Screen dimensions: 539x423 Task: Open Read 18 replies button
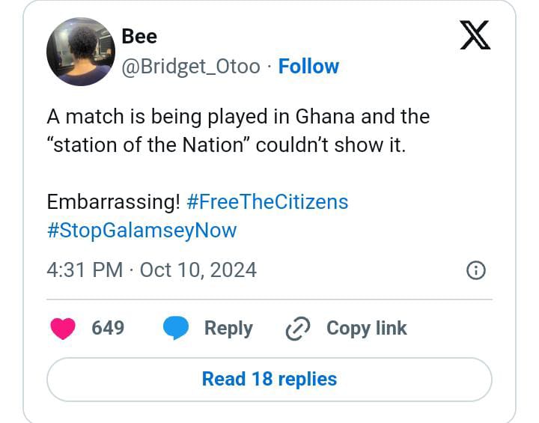click(x=269, y=380)
